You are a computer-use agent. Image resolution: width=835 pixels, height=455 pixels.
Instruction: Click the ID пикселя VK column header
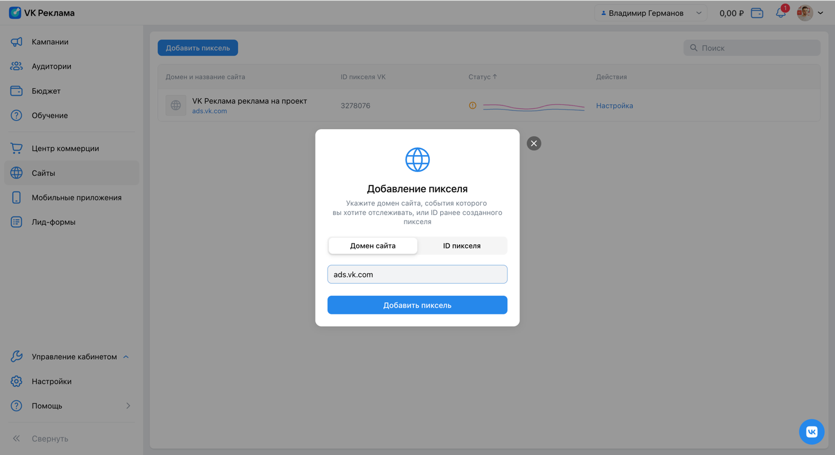363,77
